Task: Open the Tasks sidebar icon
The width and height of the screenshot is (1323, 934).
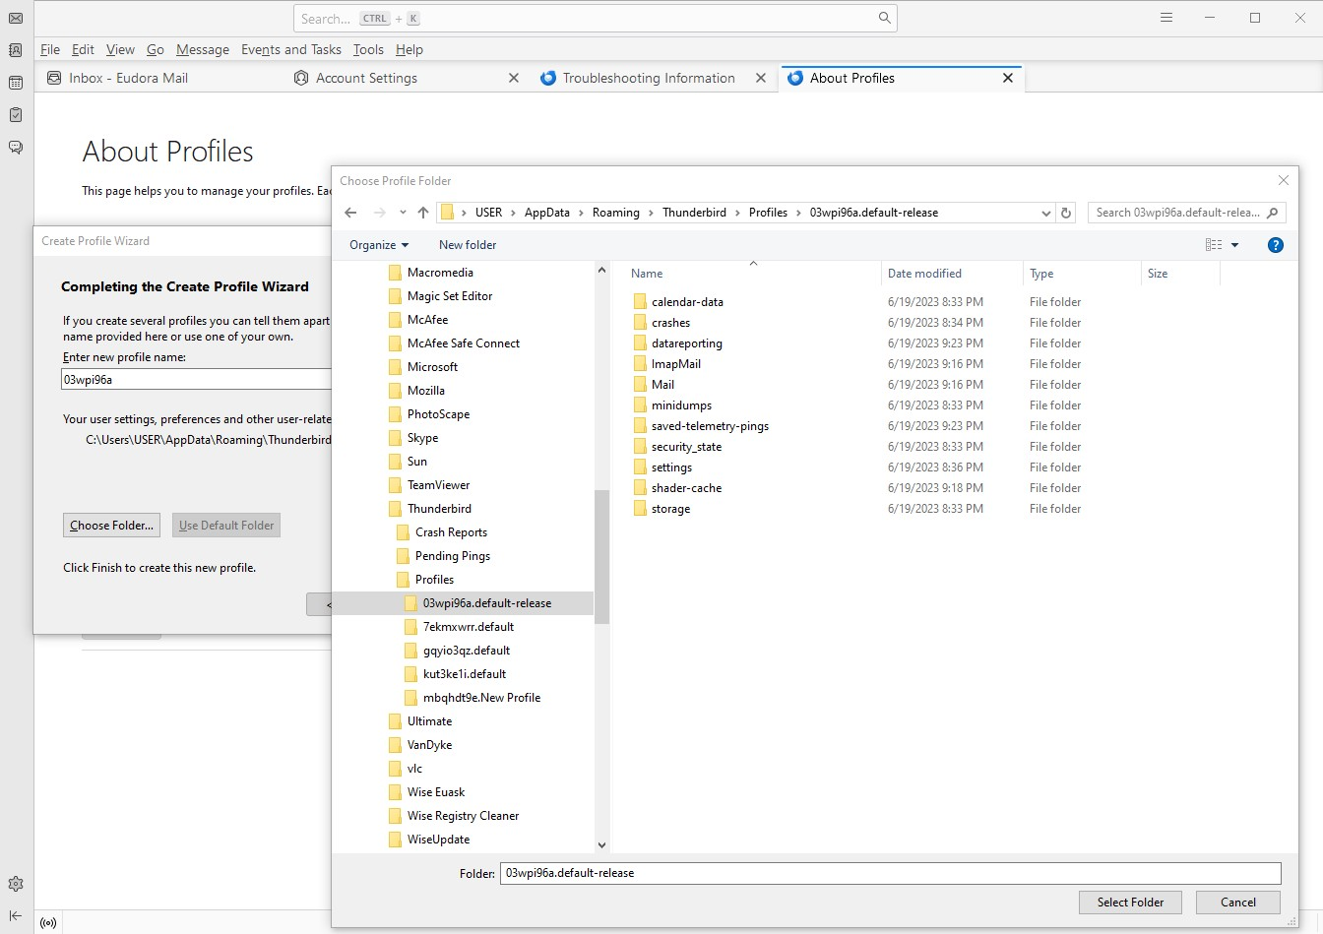Action: pos(16,115)
